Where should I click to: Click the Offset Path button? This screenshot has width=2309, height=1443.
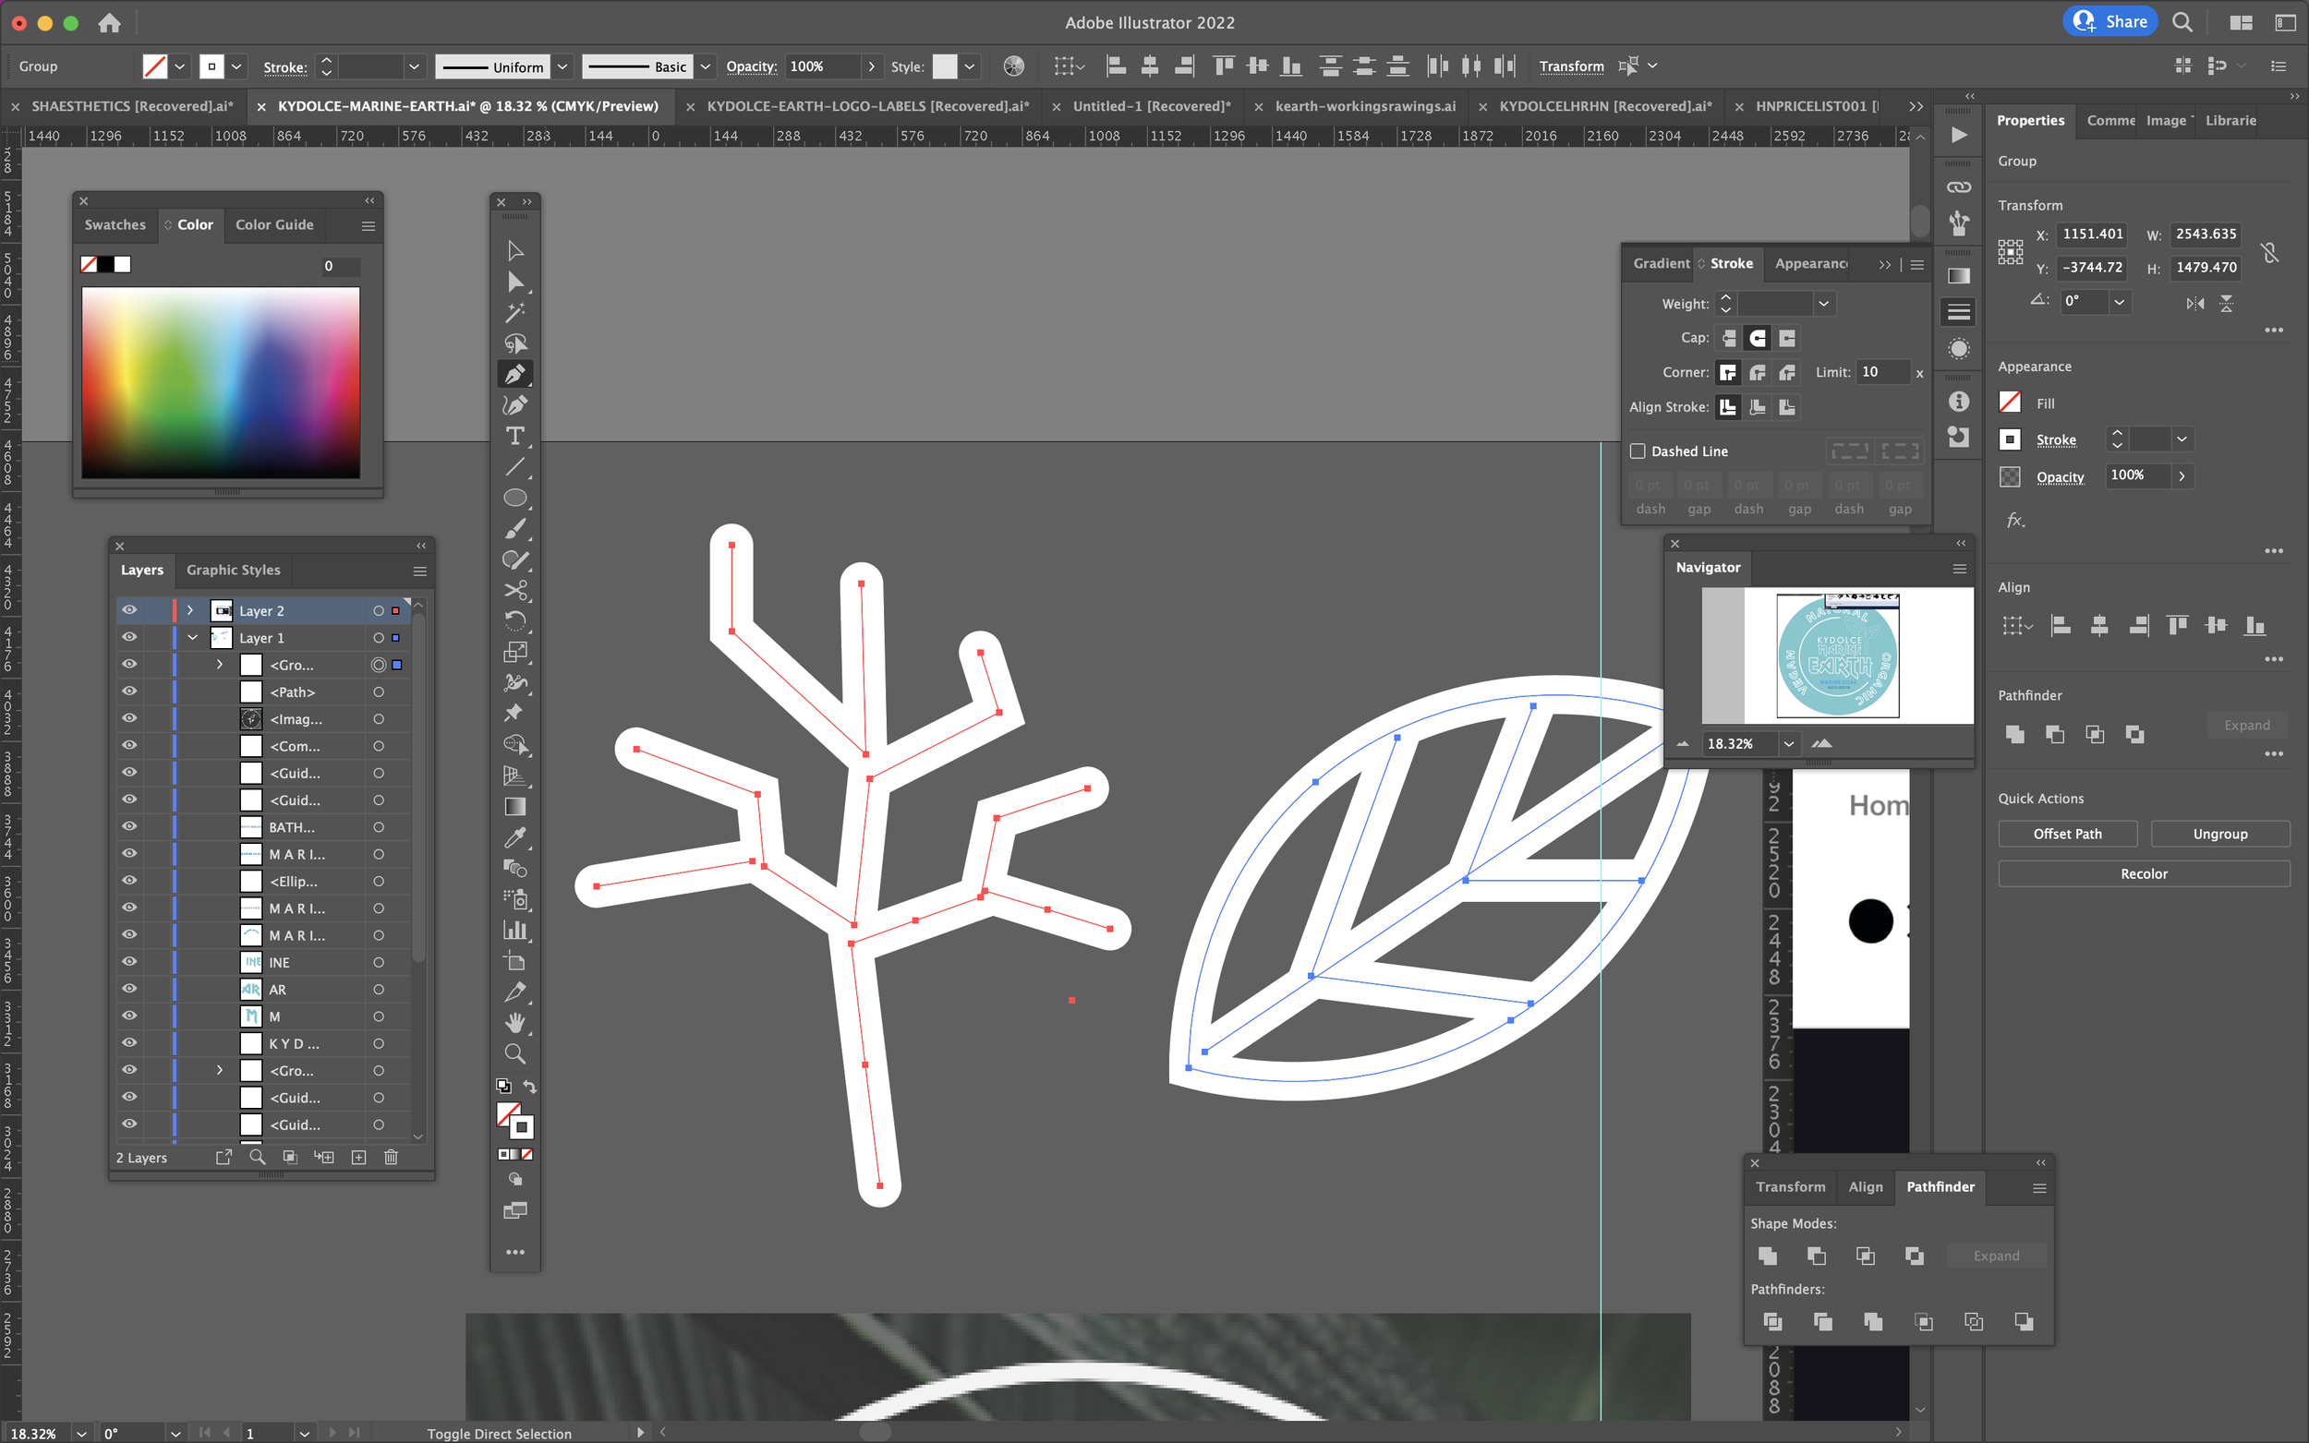click(2068, 834)
